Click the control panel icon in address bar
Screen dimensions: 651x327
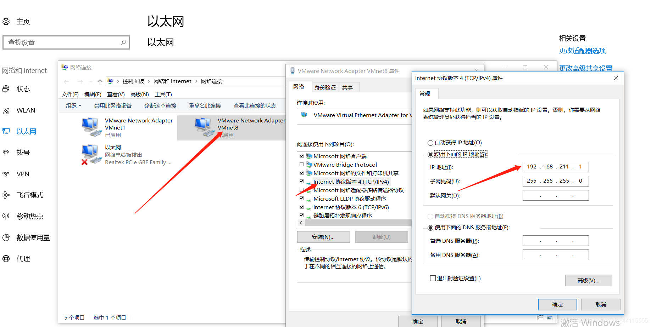(x=110, y=81)
